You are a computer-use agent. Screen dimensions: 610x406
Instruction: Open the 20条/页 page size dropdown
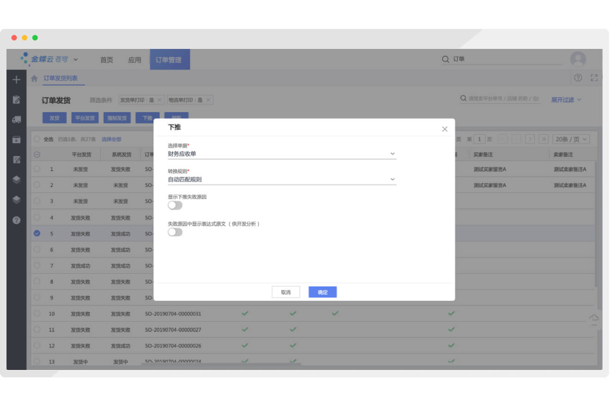571,139
